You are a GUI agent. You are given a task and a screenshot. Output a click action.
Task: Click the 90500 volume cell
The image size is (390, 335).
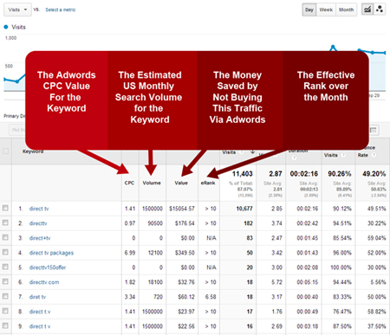click(155, 223)
